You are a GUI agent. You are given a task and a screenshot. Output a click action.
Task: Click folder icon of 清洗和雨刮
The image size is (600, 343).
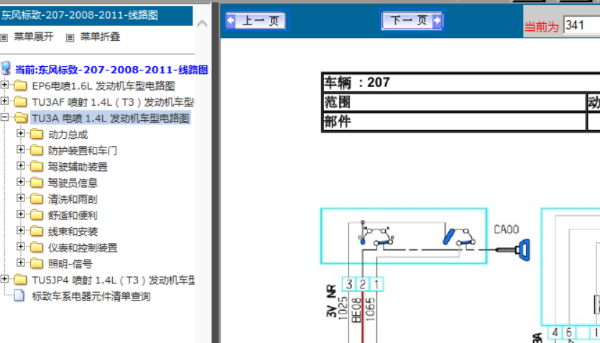pos(37,198)
